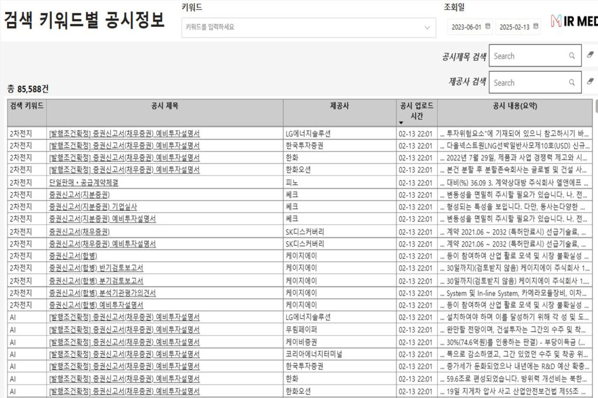Open 증권신고서(합병) 분석기관평가의견서 link
This screenshot has width=598, height=398.
103,293
